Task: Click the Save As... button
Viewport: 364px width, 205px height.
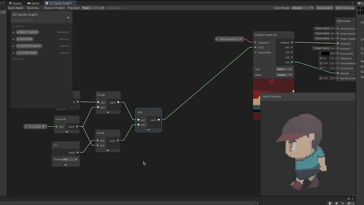Action: 33,8
